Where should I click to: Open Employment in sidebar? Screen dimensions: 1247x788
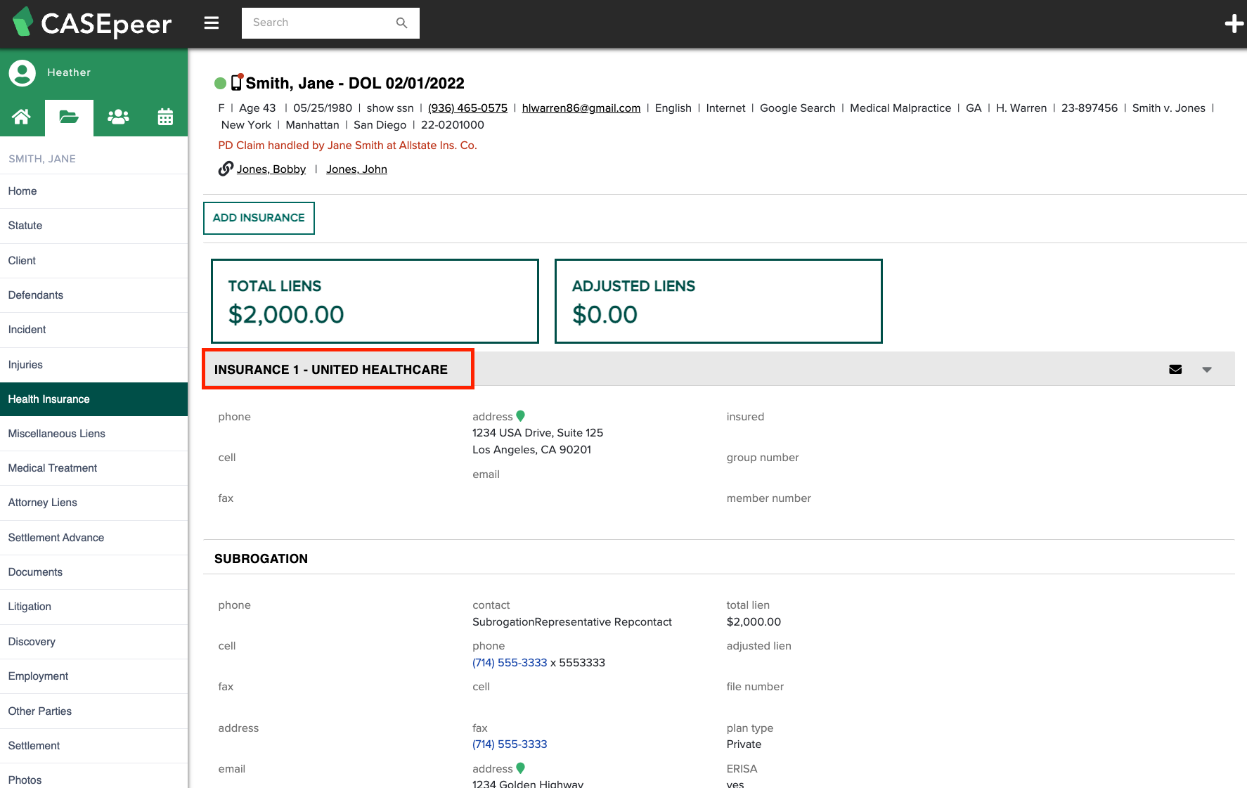tap(94, 676)
